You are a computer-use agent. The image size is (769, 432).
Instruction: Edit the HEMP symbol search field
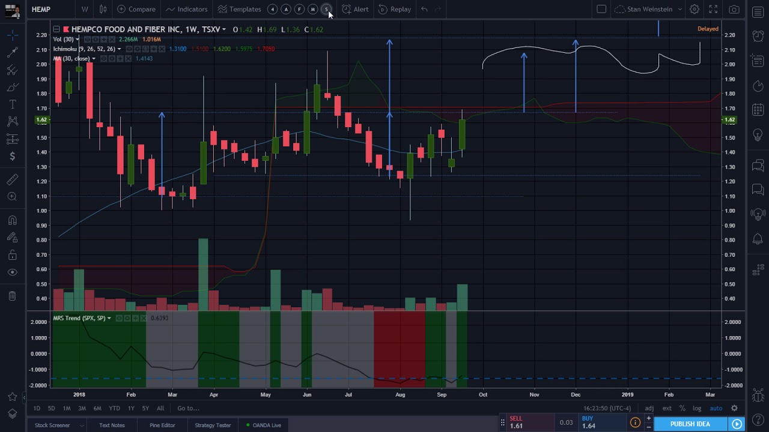(49, 9)
